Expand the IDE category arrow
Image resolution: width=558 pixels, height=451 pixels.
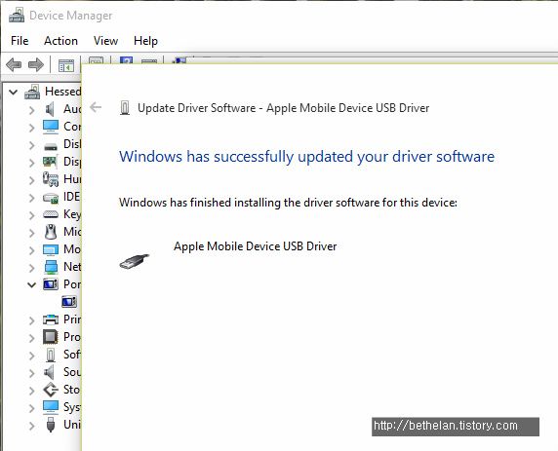click(x=31, y=198)
